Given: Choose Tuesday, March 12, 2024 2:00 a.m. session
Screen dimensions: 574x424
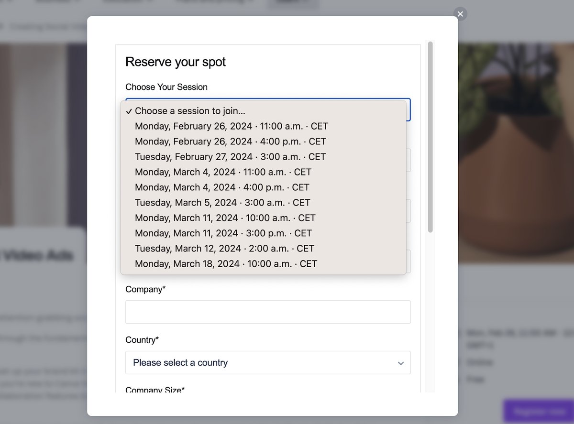Looking at the screenshot, I should click(x=263, y=249).
